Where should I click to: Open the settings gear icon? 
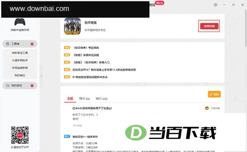[x=215, y=5]
